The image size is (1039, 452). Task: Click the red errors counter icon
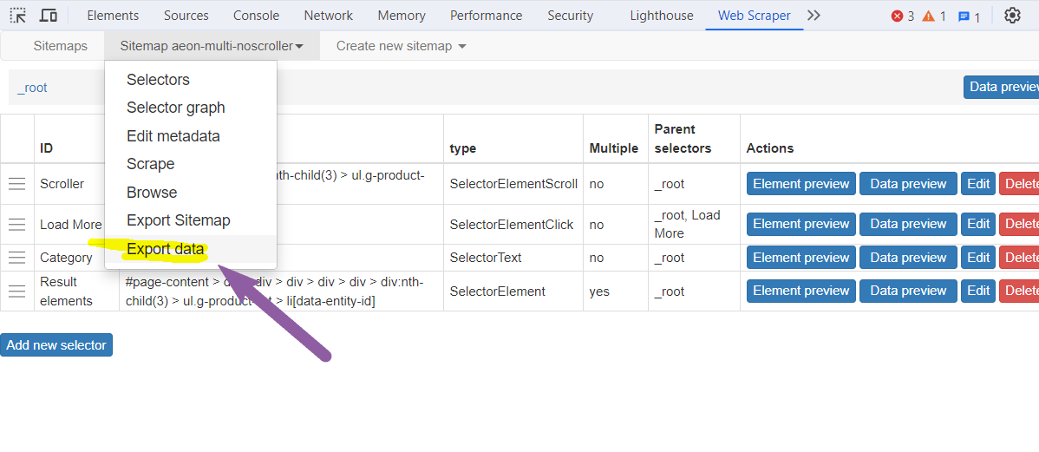coord(898,16)
